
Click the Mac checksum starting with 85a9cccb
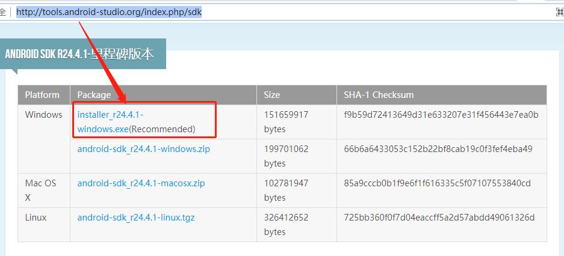[437, 183]
